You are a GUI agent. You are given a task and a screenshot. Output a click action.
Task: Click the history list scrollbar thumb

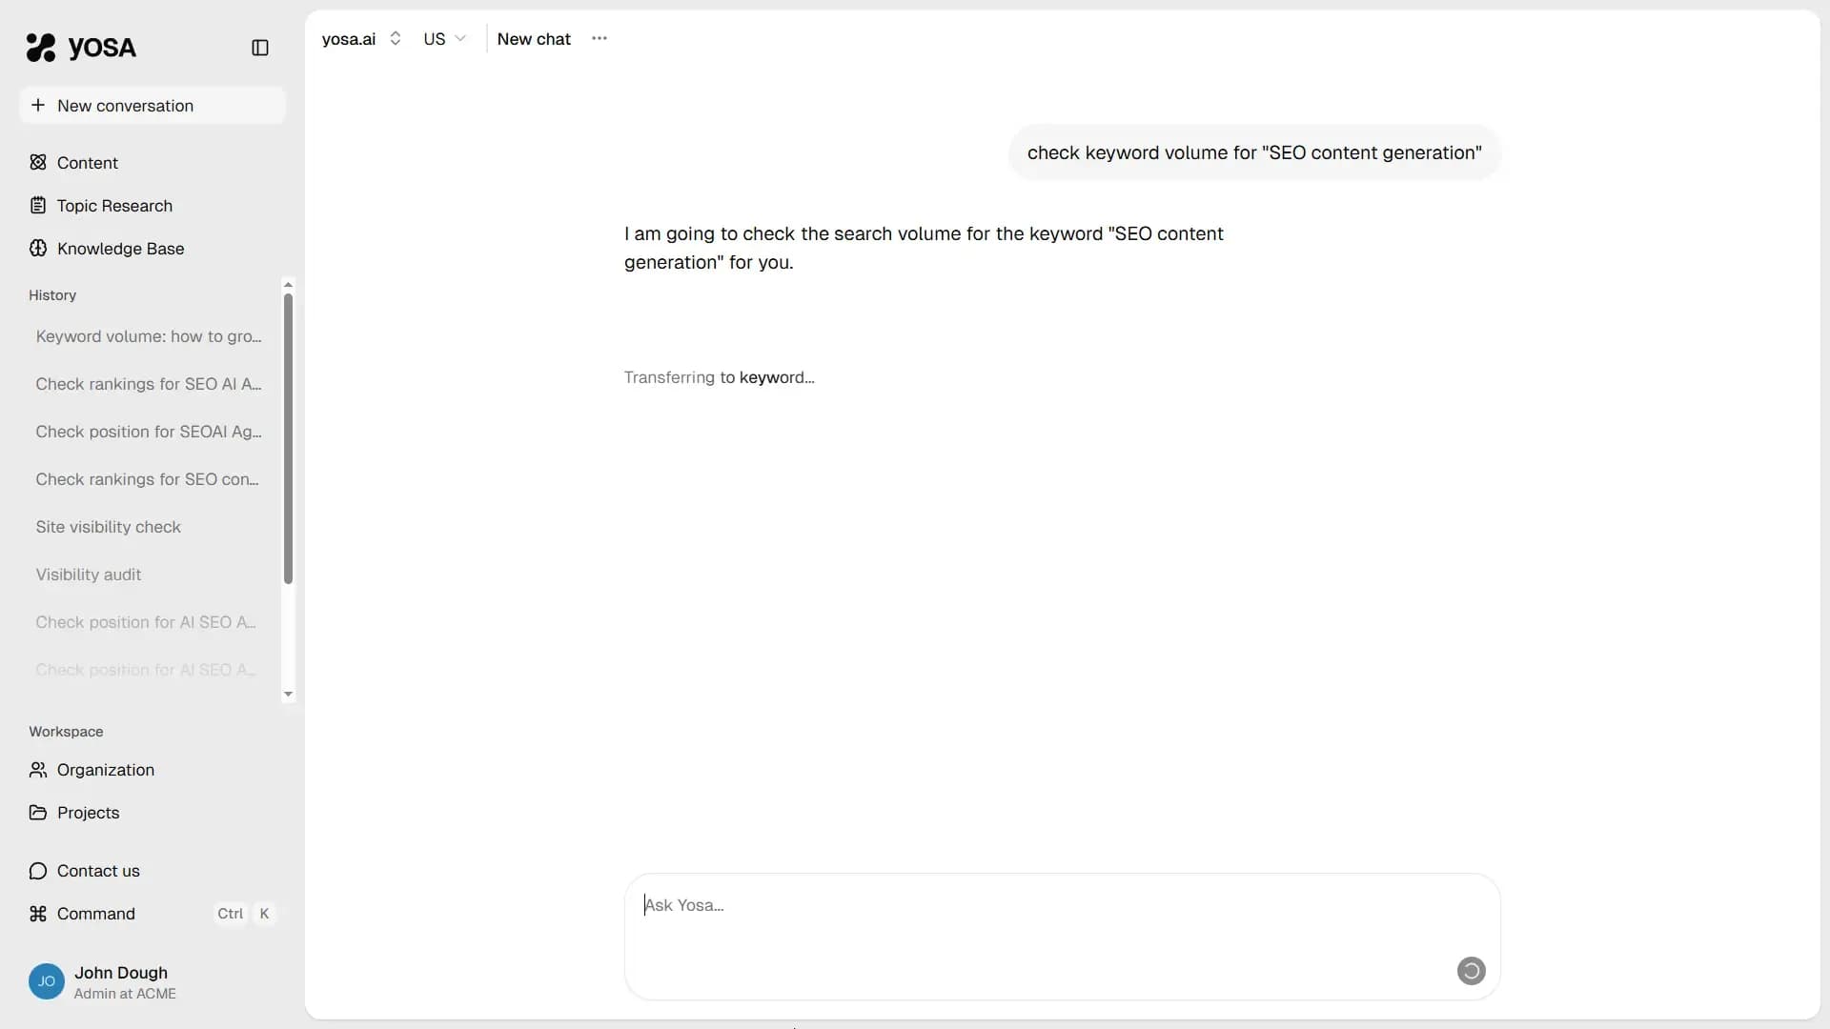coord(288,438)
